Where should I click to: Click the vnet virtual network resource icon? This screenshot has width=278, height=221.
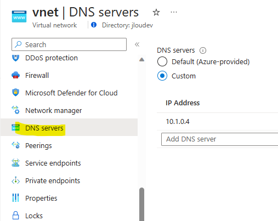click(19, 16)
